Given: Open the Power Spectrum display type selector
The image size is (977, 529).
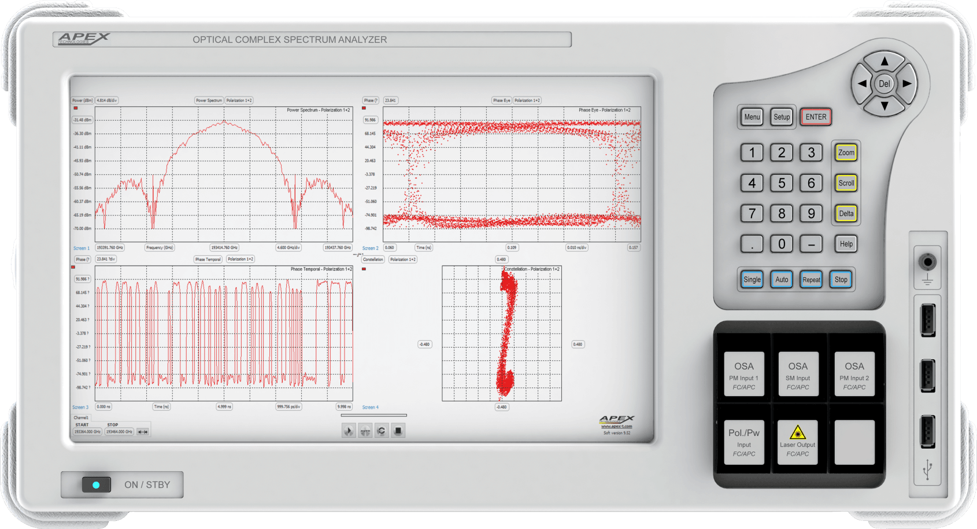Looking at the screenshot, I should pyautogui.click(x=209, y=100).
